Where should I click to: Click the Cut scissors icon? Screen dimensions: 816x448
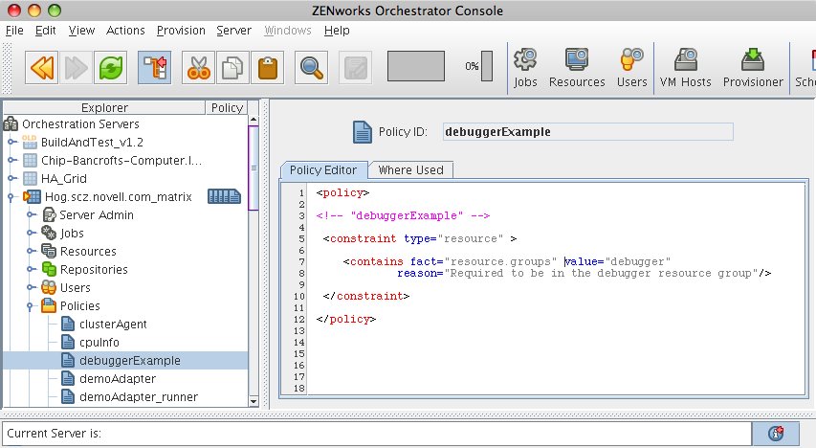coord(198,67)
